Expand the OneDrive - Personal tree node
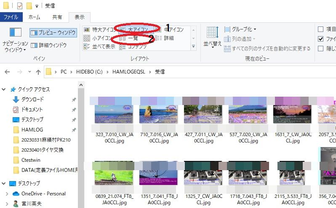Viewport: 336px width, 208px height. click(7, 194)
